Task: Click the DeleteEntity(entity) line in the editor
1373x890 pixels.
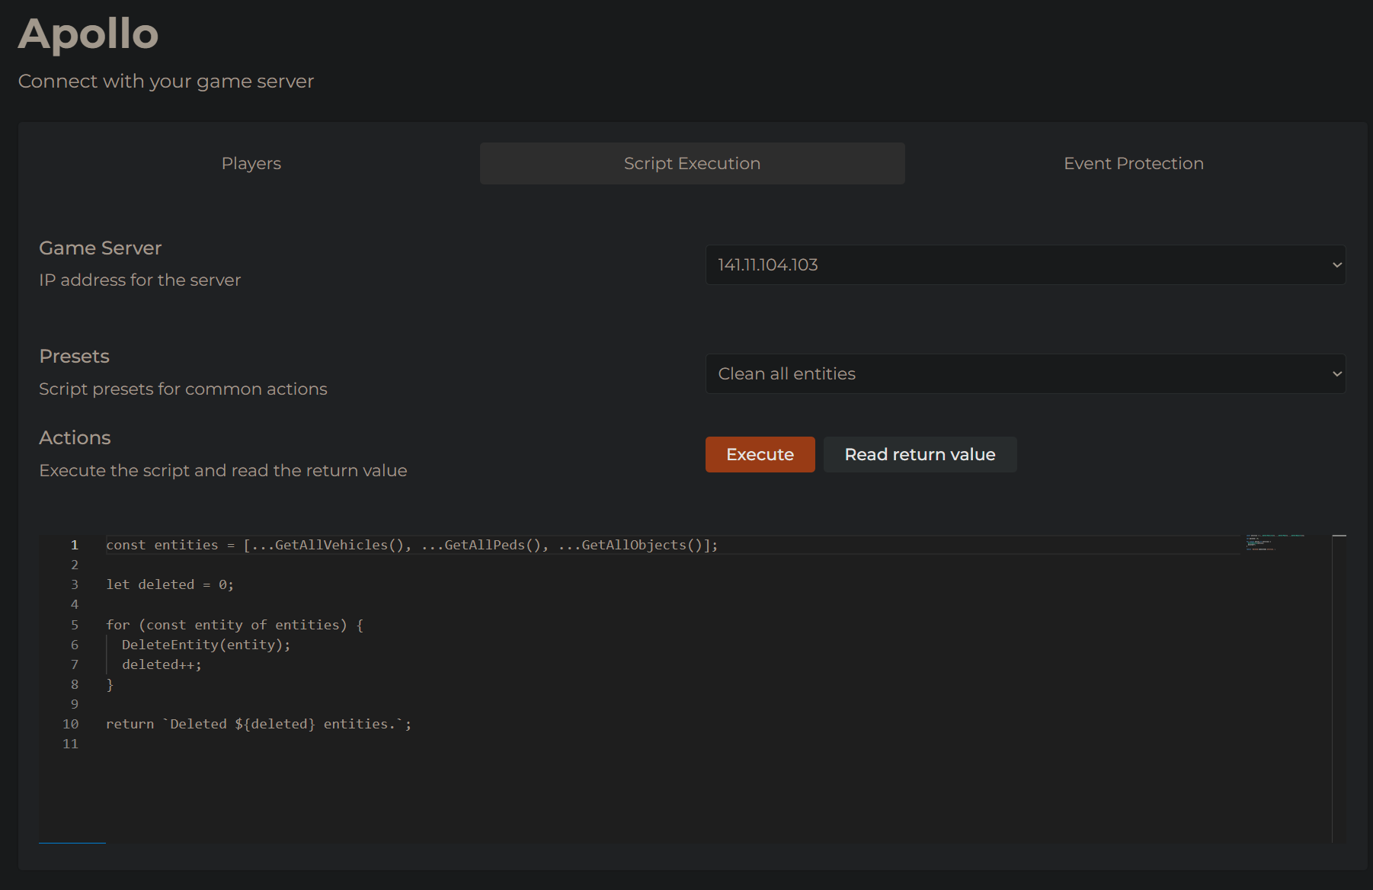Action: [206, 644]
